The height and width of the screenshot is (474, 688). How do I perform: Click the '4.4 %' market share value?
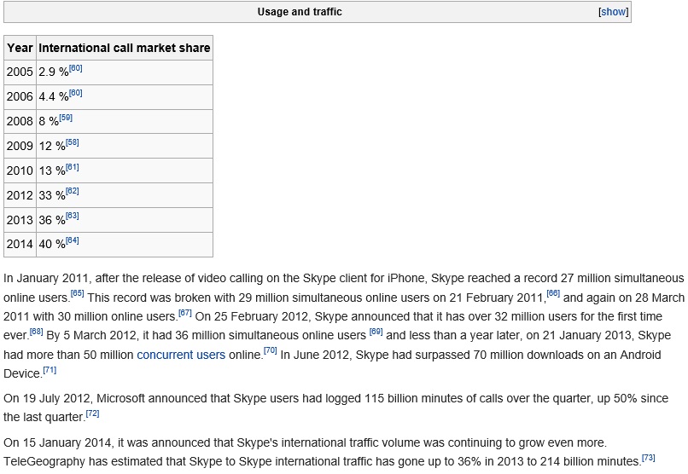click(54, 97)
